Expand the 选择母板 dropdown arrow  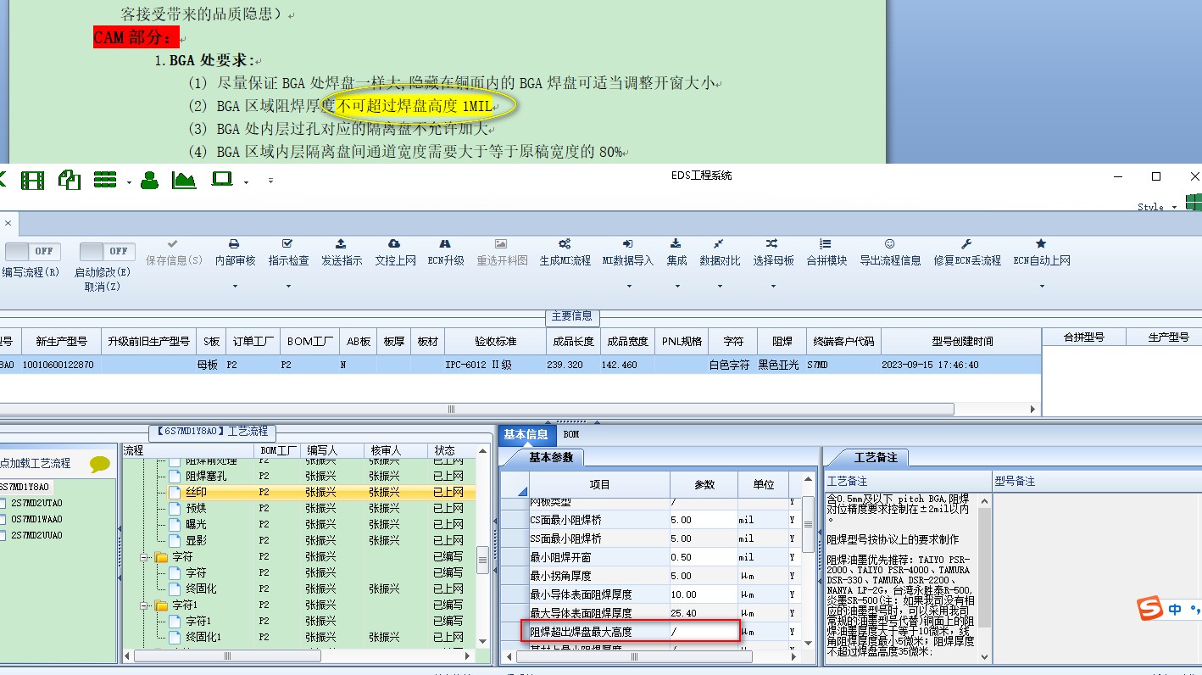click(x=773, y=286)
